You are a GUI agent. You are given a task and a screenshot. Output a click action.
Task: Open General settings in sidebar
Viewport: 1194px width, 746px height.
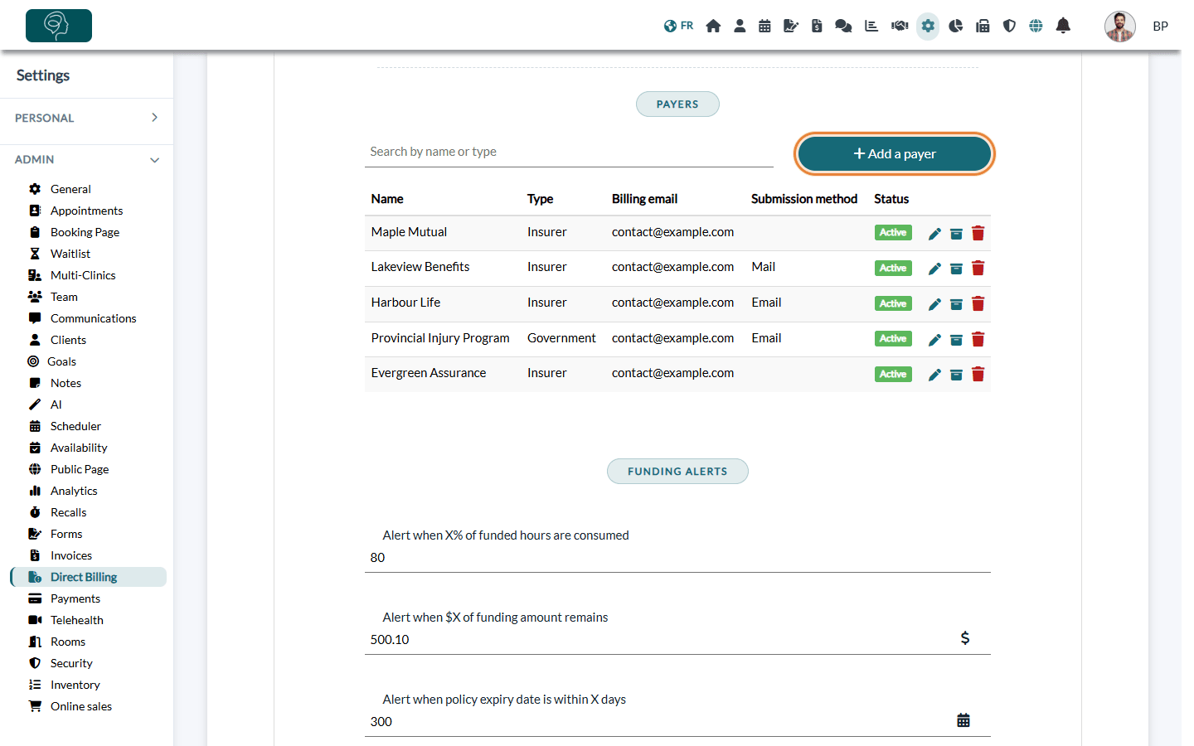70,189
